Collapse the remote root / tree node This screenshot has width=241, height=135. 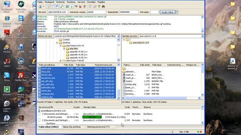coord(124,40)
